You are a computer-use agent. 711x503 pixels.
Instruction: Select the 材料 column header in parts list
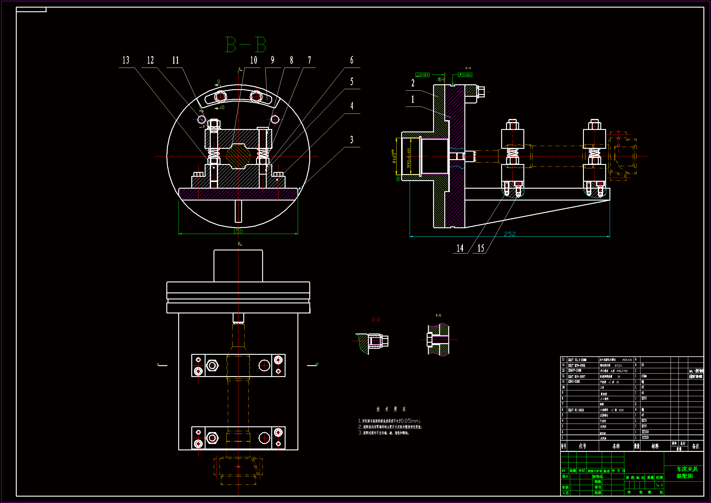coord(655,446)
